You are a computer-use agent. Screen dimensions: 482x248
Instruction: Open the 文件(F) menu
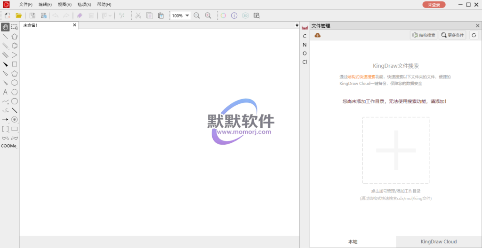(26, 4)
